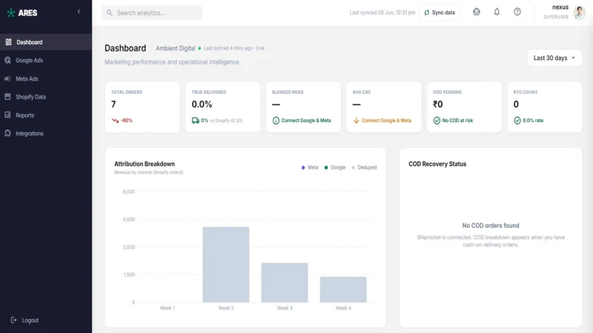
Task: Click the green Live status dot
Action: [199, 48]
